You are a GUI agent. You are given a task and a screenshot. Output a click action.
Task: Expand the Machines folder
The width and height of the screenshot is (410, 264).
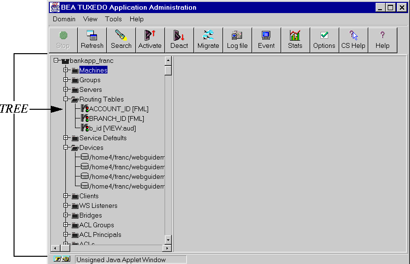pos(66,70)
